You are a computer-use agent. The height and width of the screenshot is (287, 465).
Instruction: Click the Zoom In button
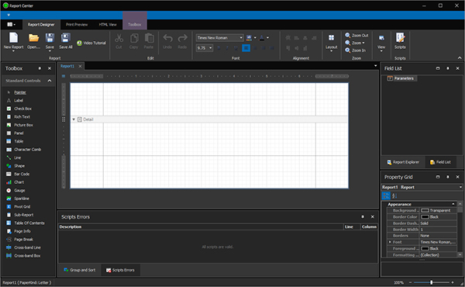click(x=355, y=50)
